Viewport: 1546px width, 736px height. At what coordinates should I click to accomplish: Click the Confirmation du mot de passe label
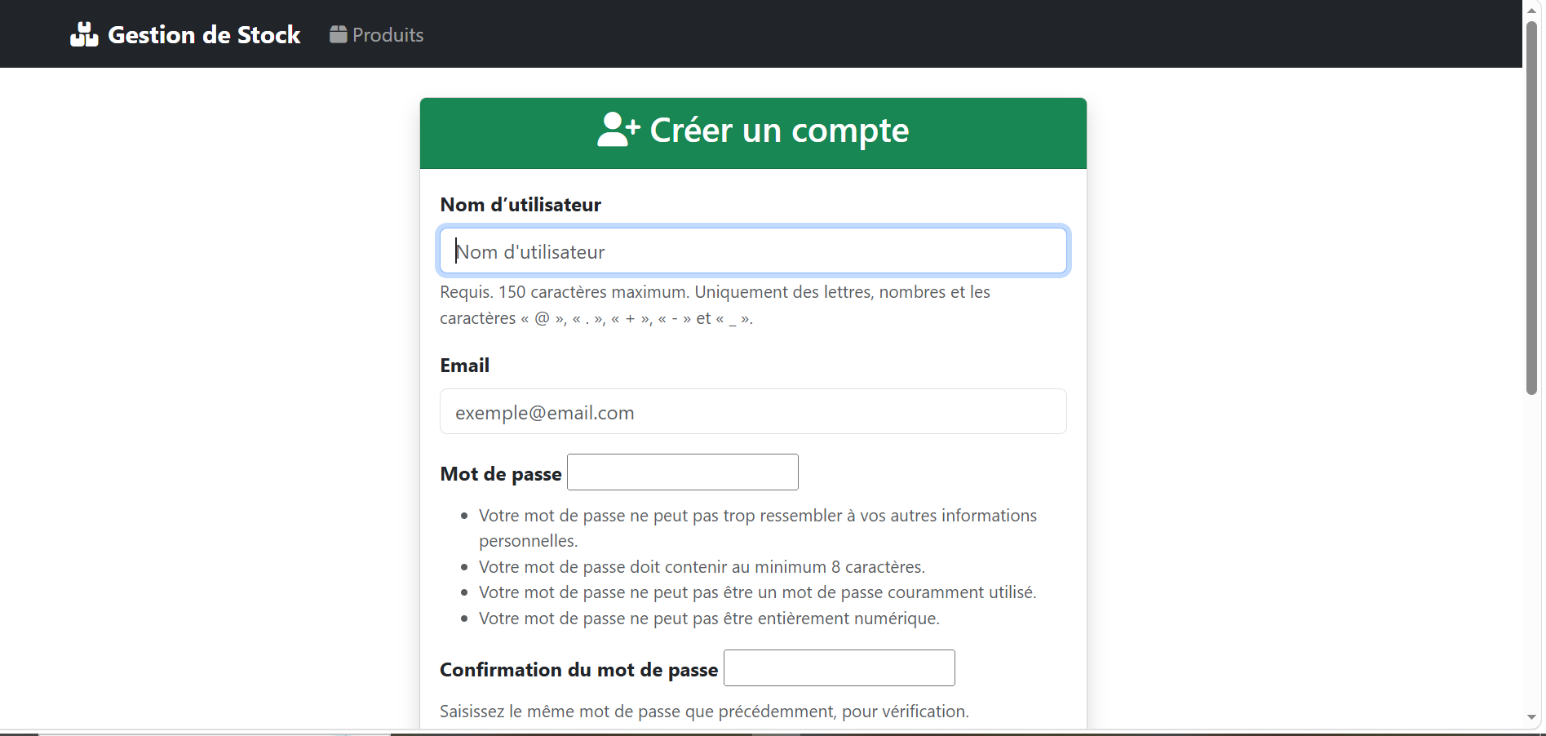(579, 670)
